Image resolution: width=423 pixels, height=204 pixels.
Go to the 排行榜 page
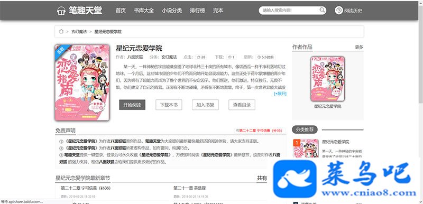coord(197,11)
